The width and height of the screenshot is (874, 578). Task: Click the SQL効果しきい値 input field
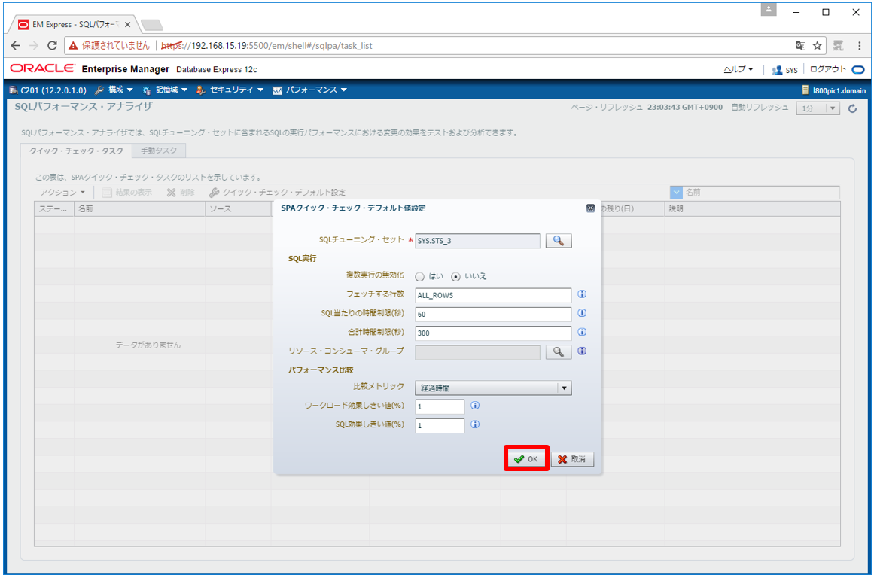[x=440, y=426]
